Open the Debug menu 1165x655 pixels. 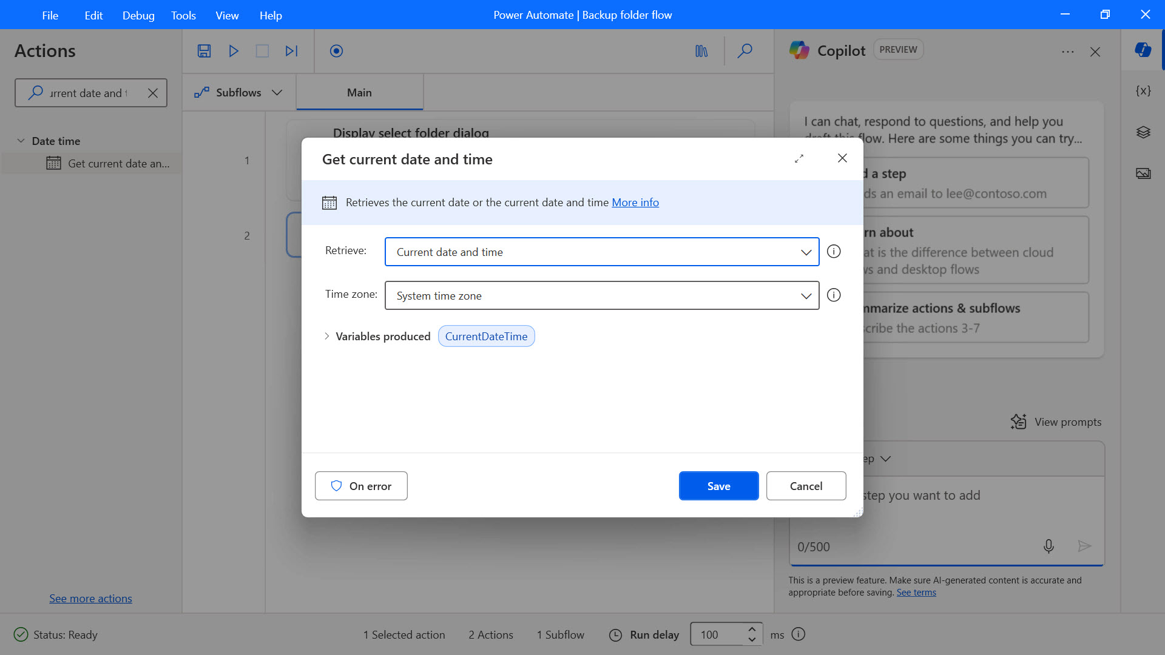click(x=138, y=15)
